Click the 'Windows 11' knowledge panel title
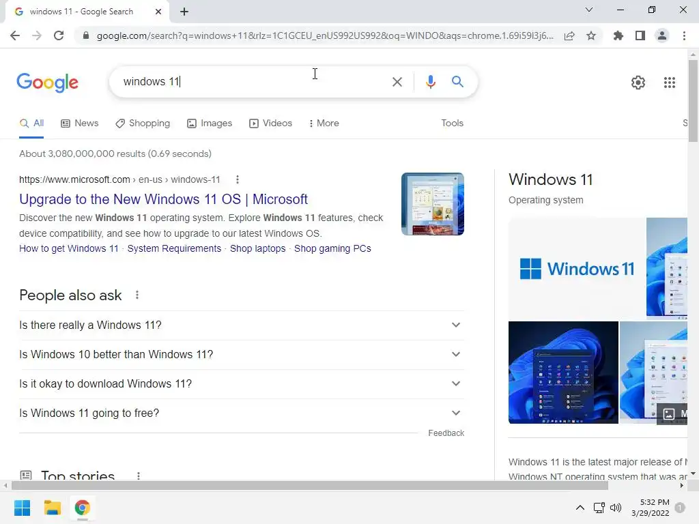 click(x=551, y=179)
